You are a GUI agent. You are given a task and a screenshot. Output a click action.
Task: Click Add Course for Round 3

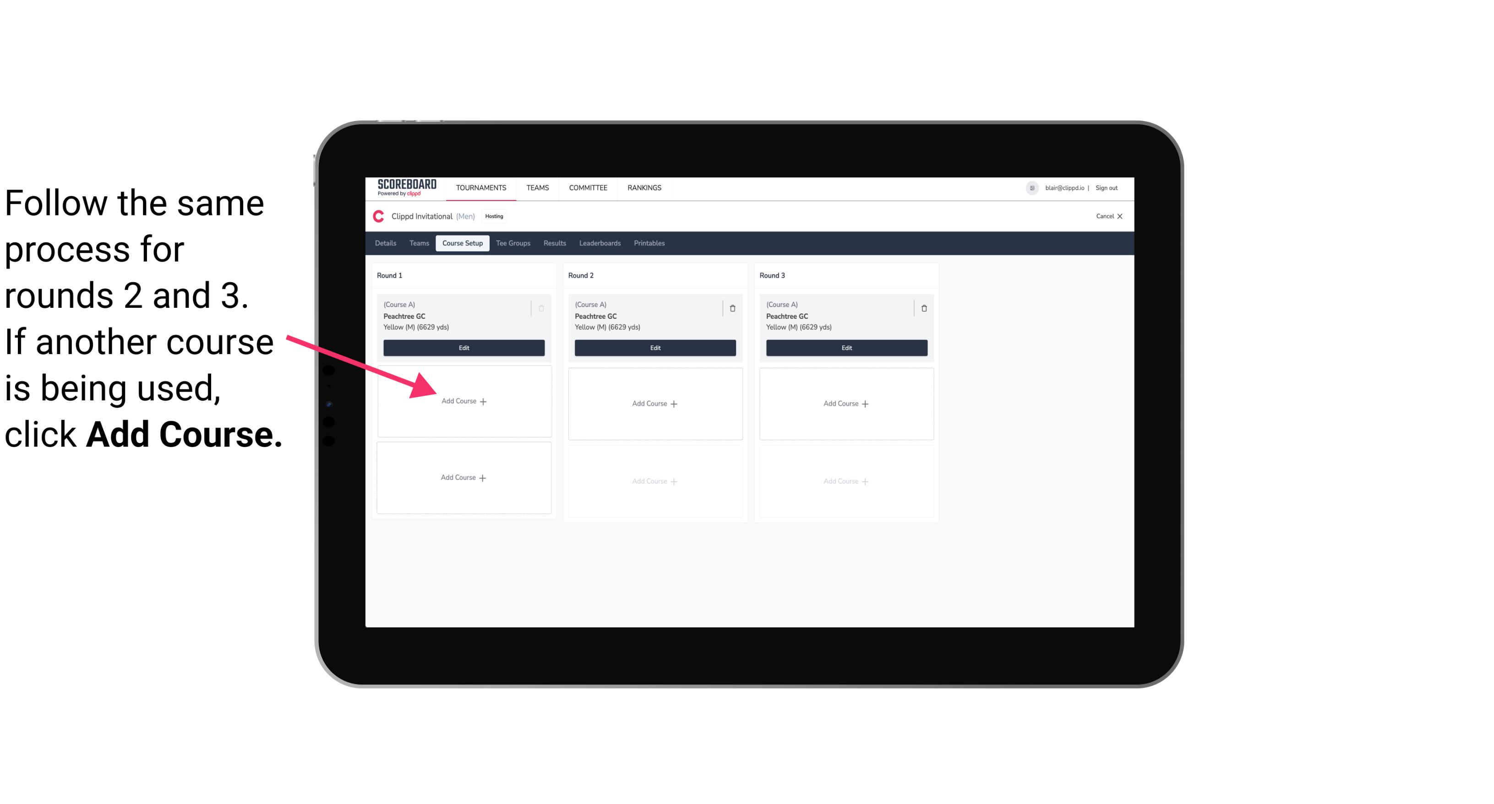pyautogui.click(x=845, y=403)
